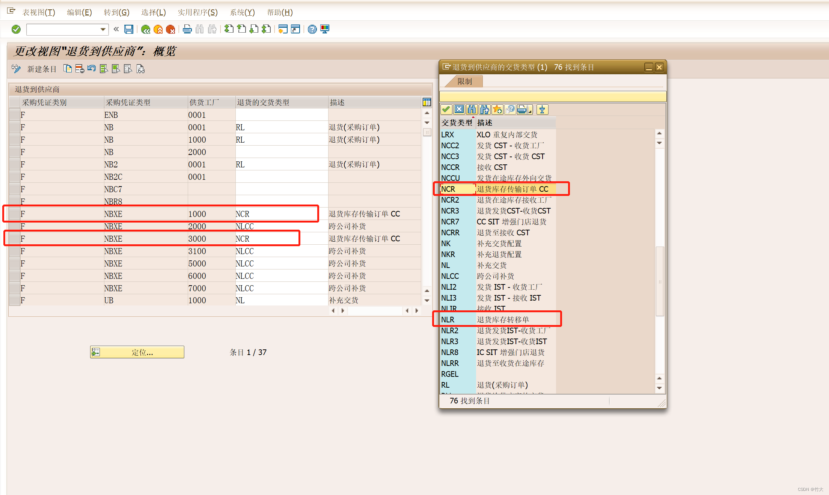The height and width of the screenshot is (495, 829).
Task: Click the Print icon in main toolbar
Action: coord(187,29)
